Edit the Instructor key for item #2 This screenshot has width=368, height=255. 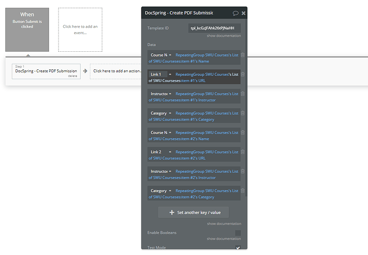coord(158,171)
